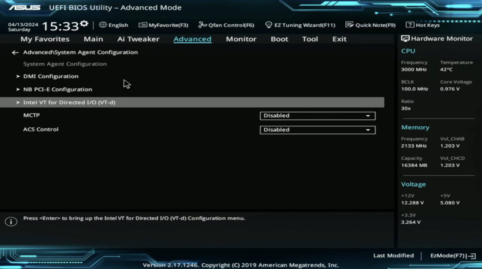Open Quick Note(F9)
Viewport: 482px width, 269px height.
tap(370, 25)
